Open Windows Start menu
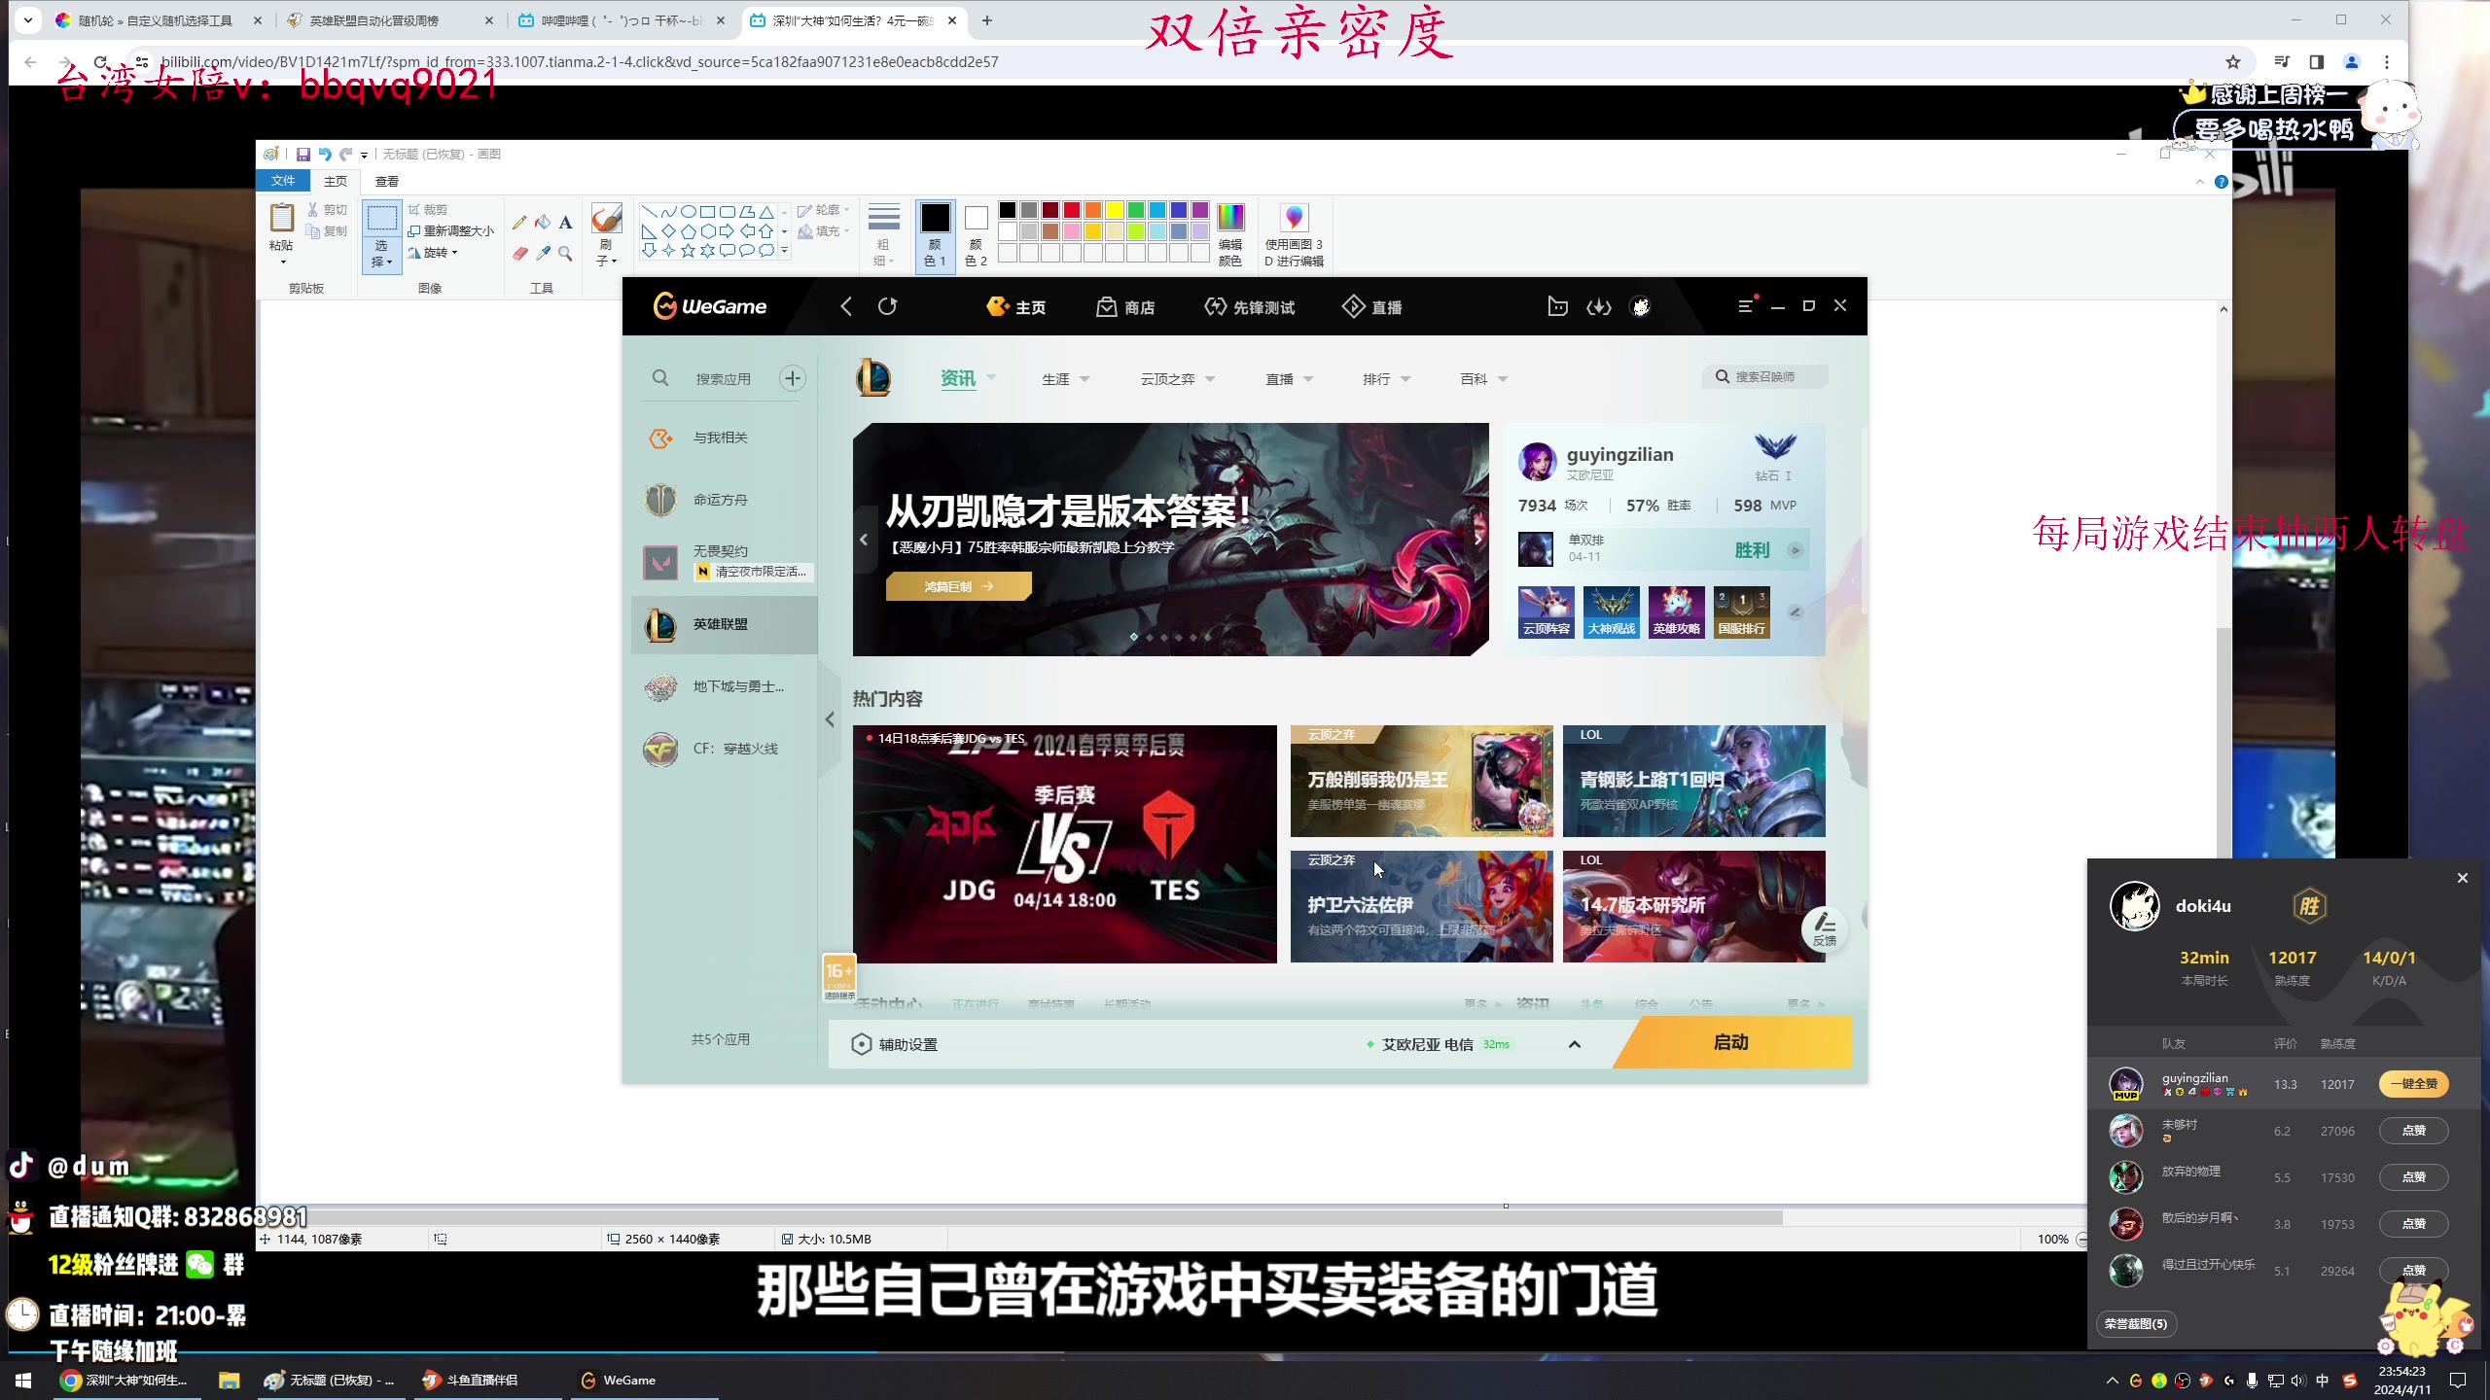This screenshot has width=2490, height=1400. pos(23,1380)
